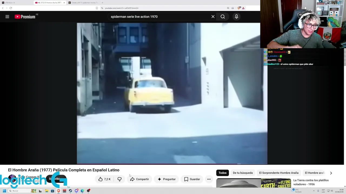Open Microsoft Edge from the taskbar
This screenshot has width=346, height=194.
coord(82,191)
